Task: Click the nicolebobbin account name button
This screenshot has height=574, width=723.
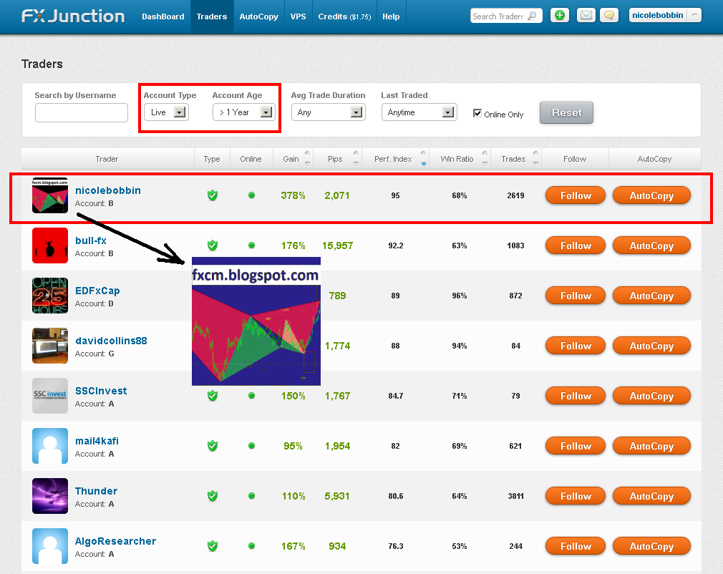Action: click(658, 15)
